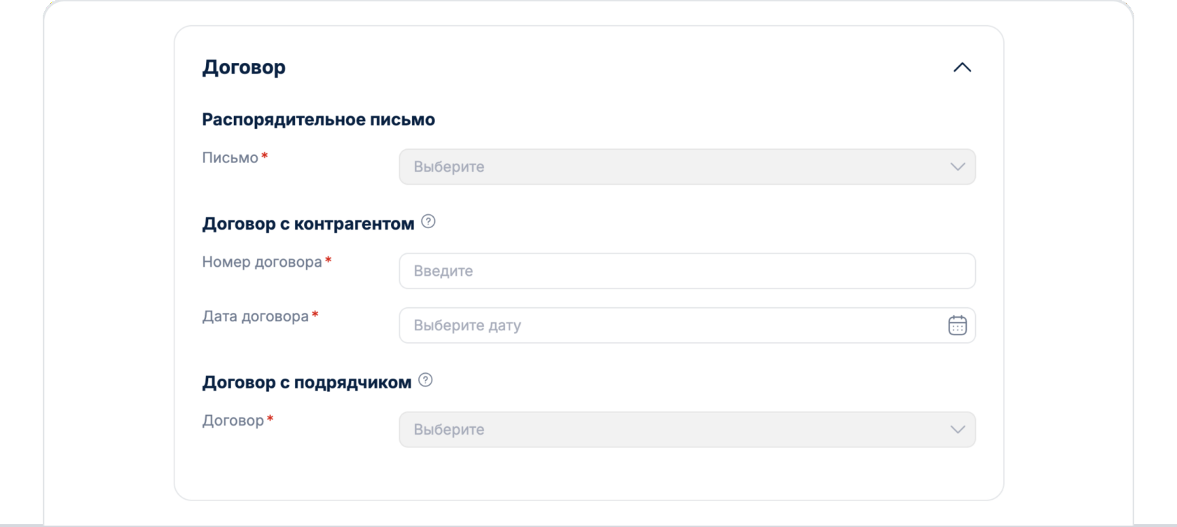The image size is (1177, 527).
Task: Click red asterisk next to Письмо
Action: [265, 156]
